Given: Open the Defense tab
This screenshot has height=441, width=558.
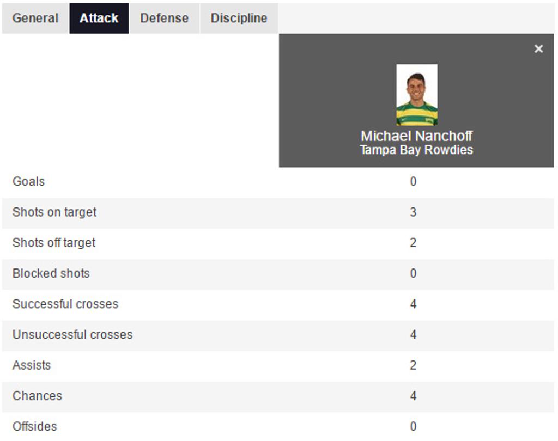Looking at the screenshot, I should 165,19.
